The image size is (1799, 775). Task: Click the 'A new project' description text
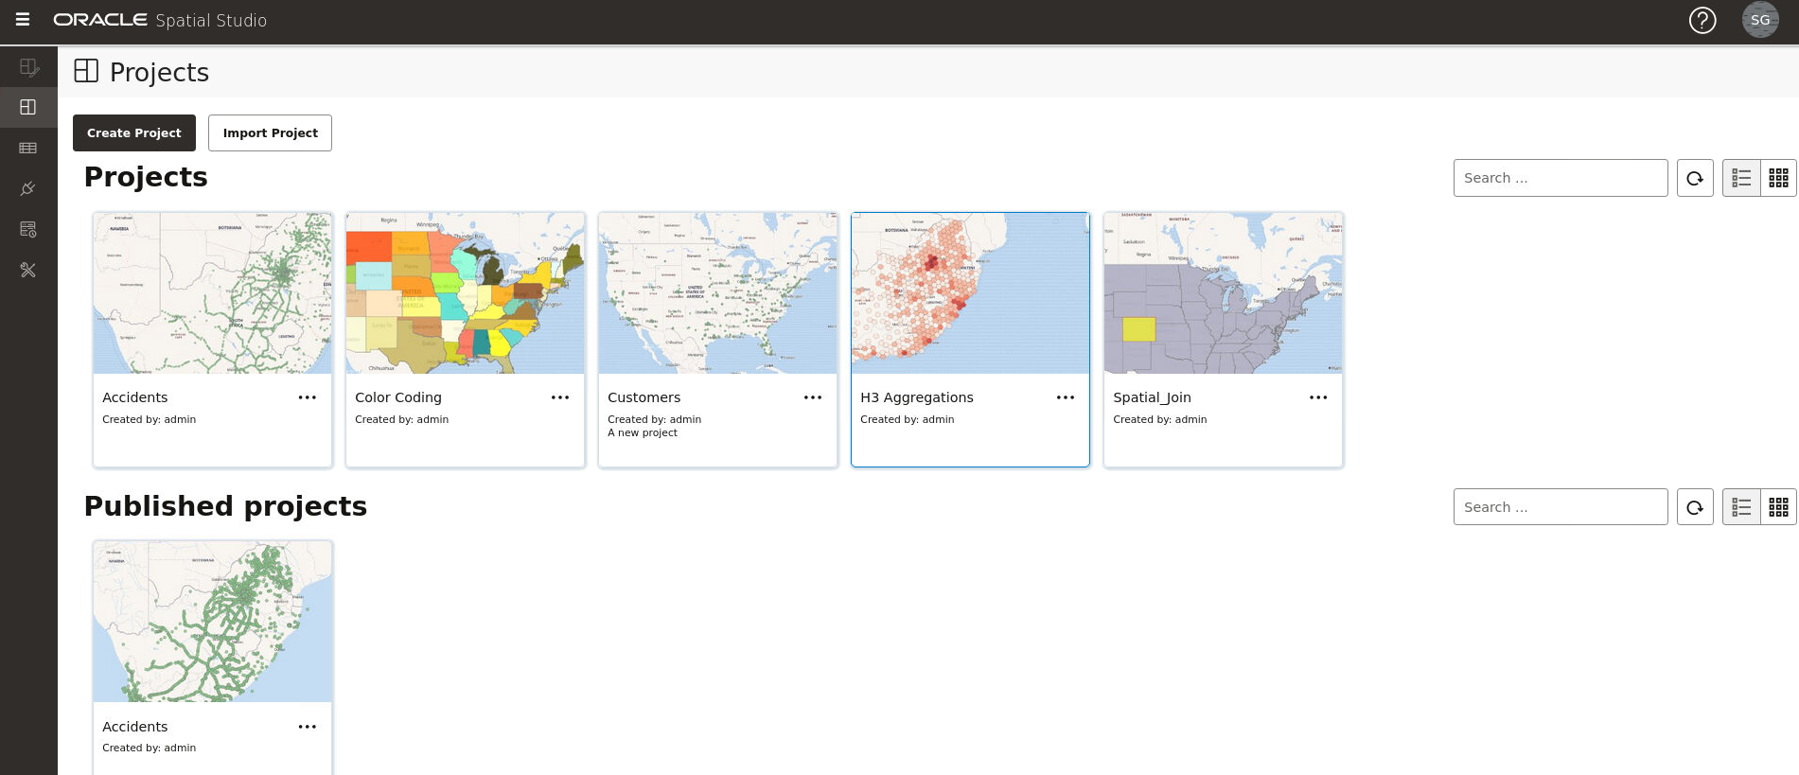coord(643,432)
